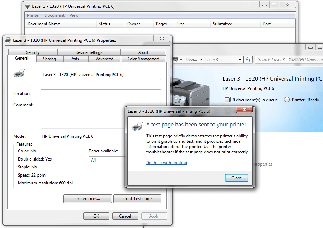Sort queue by Status column header
This screenshot has width=323, height=228.
point(111,24)
